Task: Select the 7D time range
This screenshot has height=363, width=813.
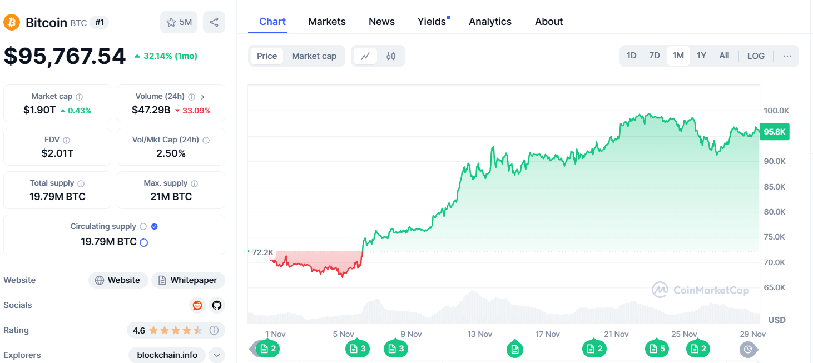Action: coord(655,56)
